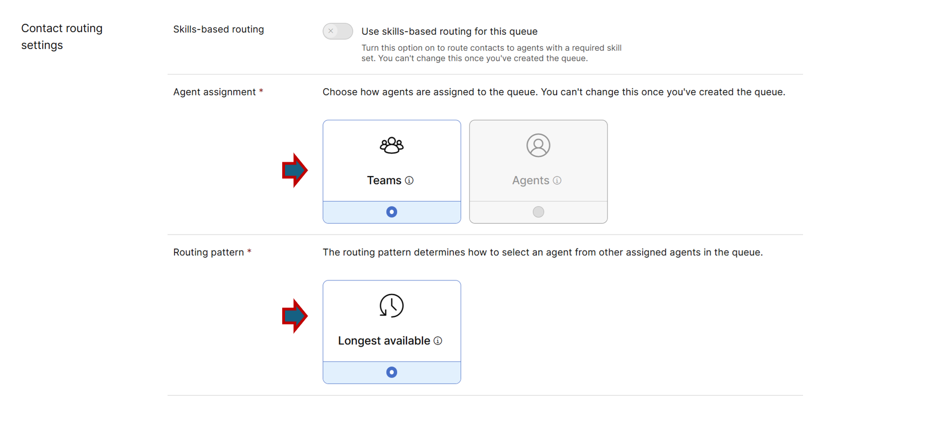Click "Use skills-based routing for this queue" label
The width and height of the screenshot is (935, 425).
pos(449,31)
